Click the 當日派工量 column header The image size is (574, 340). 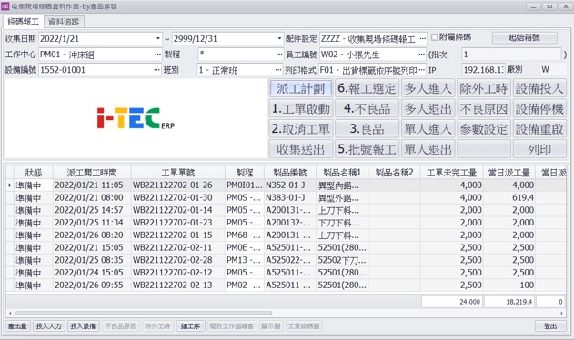click(x=509, y=173)
